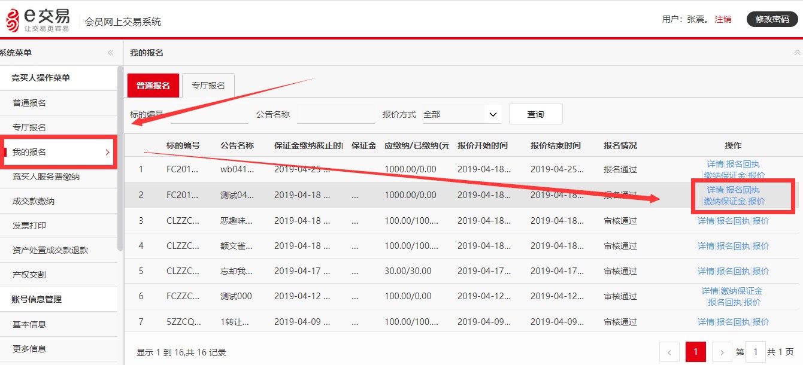Switch to the 专厅报名 tab
The height and width of the screenshot is (365, 803).
pos(208,86)
